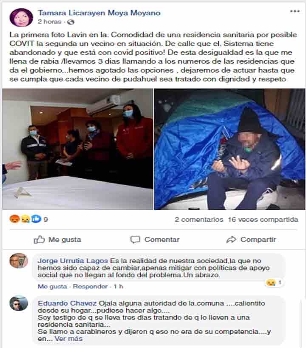Click the angry reaction emoji icon
This screenshot has height=348, width=306.
click(14, 219)
